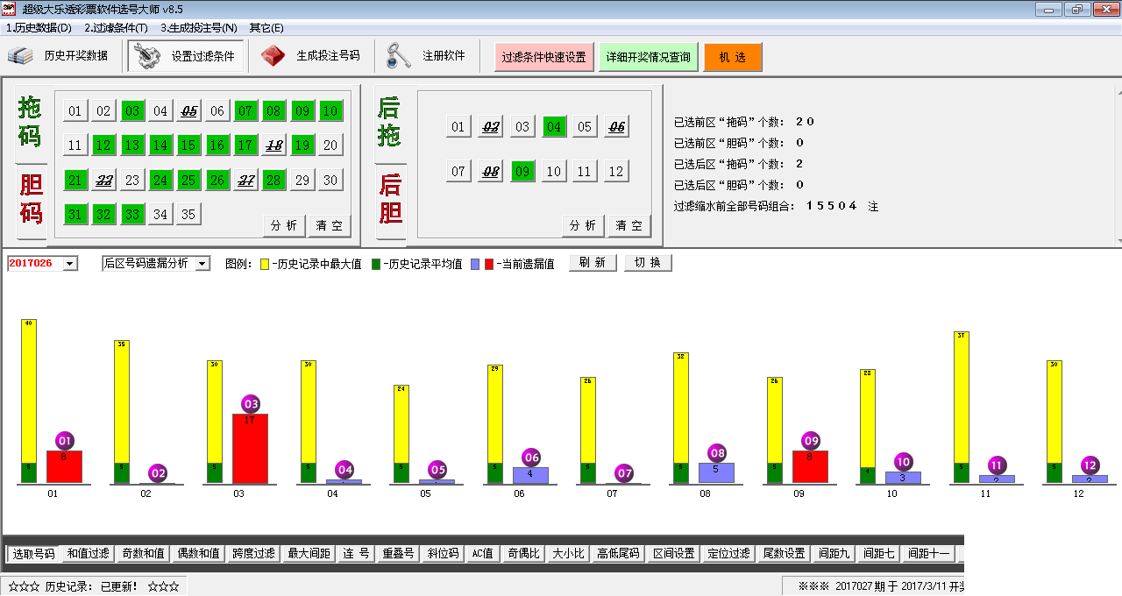Click the red 生成投注号码 icon
1122x596 pixels.
point(273,55)
